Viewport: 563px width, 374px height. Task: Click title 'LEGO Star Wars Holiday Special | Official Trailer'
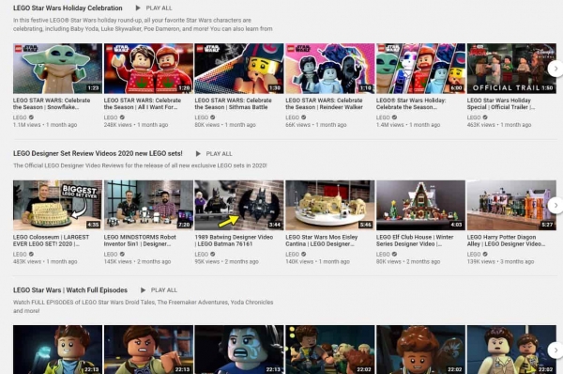tap(501, 103)
